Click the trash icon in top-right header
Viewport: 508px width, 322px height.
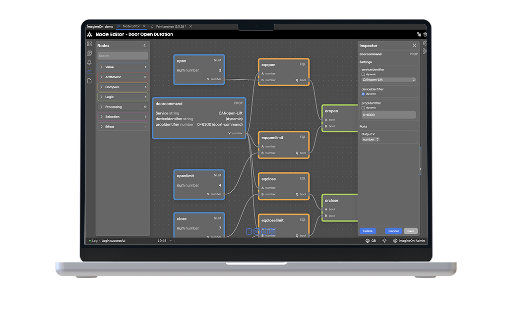coord(425,35)
